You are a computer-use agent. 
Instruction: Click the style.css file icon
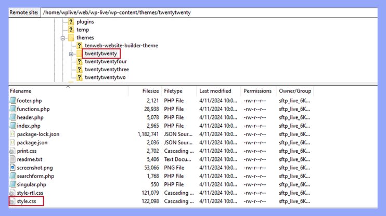pyautogui.click(x=13, y=201)
